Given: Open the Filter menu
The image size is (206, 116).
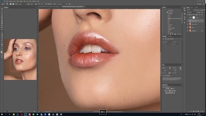Looking at the screenshot, I should click(24, 1).
